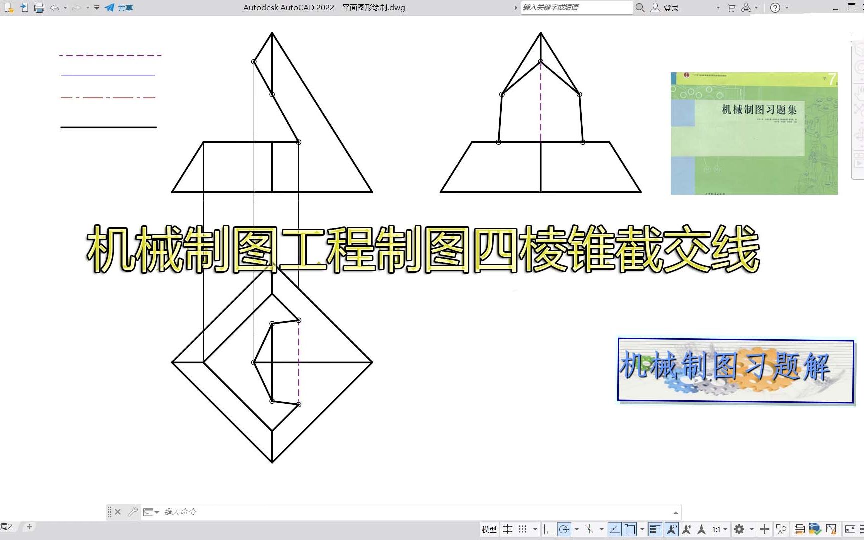Expand the Help dropdown arrow
Viewport: 864px width, 540px height.
point(787,8)
